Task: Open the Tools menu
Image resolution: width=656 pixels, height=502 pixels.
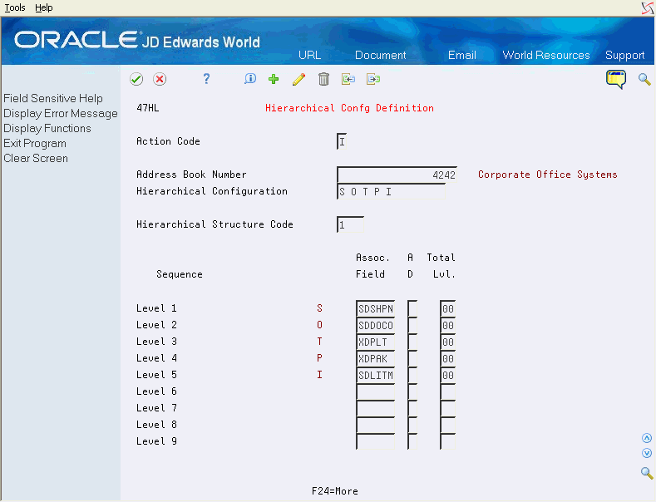Action: coord(15,7)
